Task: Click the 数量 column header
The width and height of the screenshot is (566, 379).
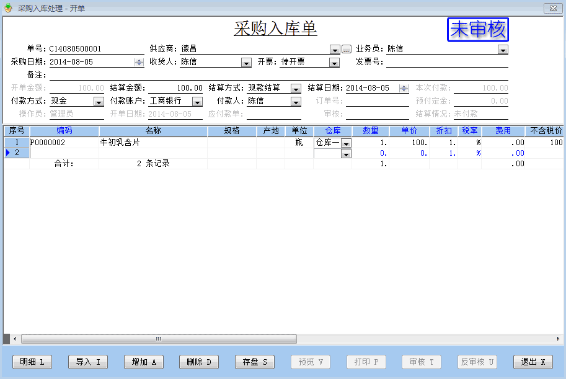Action: [x=371, y=131]
